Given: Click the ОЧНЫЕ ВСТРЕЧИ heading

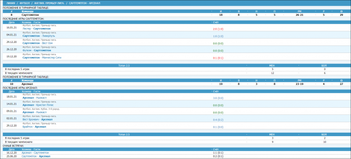Looking at the screenshot, I should pyautogui.click(x=13, y=146).
